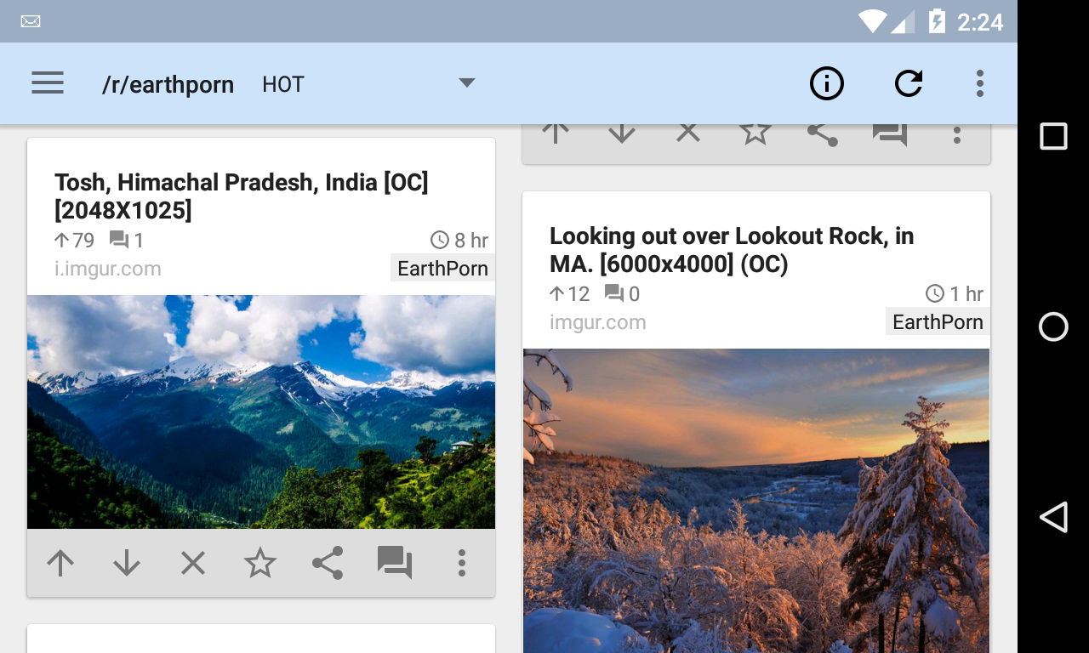Upvote the Tosh, Himachal Pradesh post

click(x=60, y=563)
